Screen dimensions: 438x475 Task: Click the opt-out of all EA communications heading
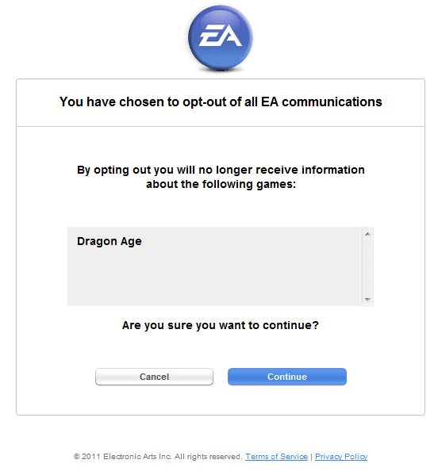pyautogui.click(x=221, y=102)
